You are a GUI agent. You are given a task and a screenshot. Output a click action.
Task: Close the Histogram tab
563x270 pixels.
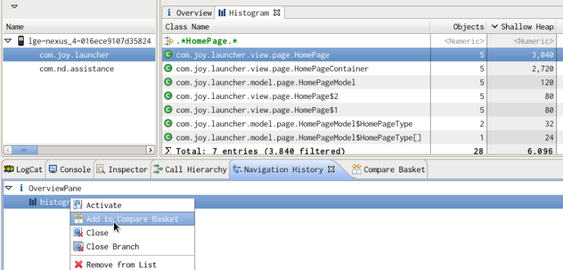(x=277, y=13)
